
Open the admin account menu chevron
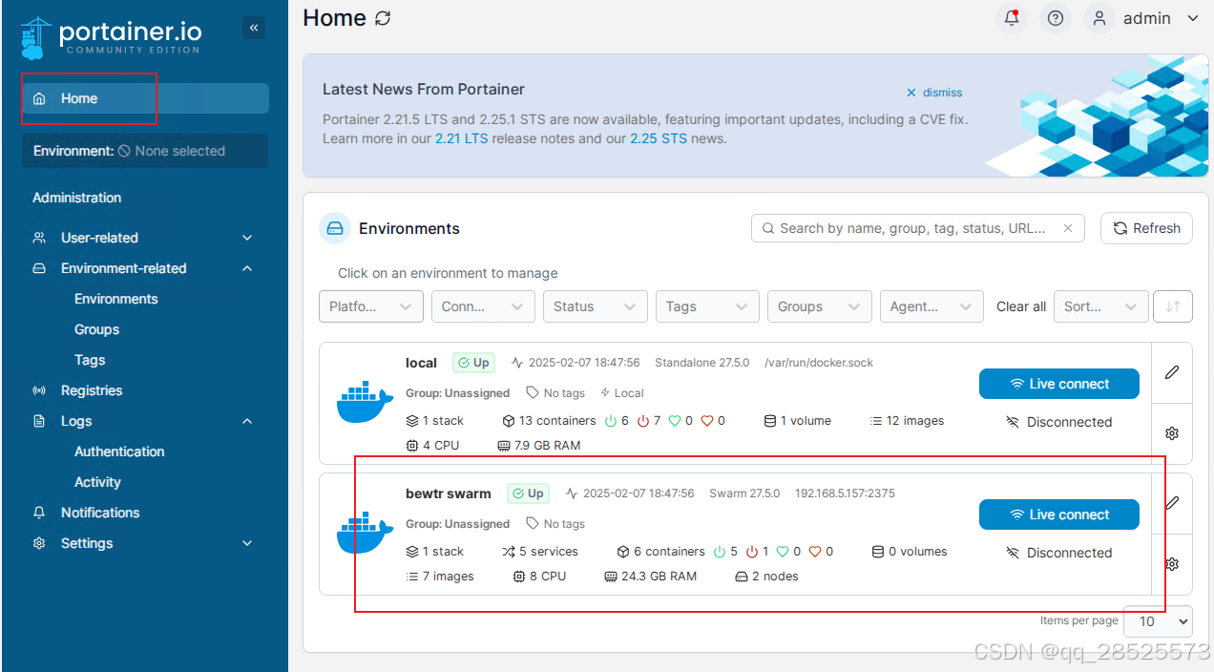1193,18
